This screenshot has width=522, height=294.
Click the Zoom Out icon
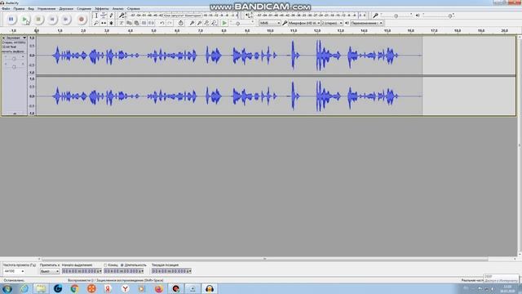coord(199,23)
